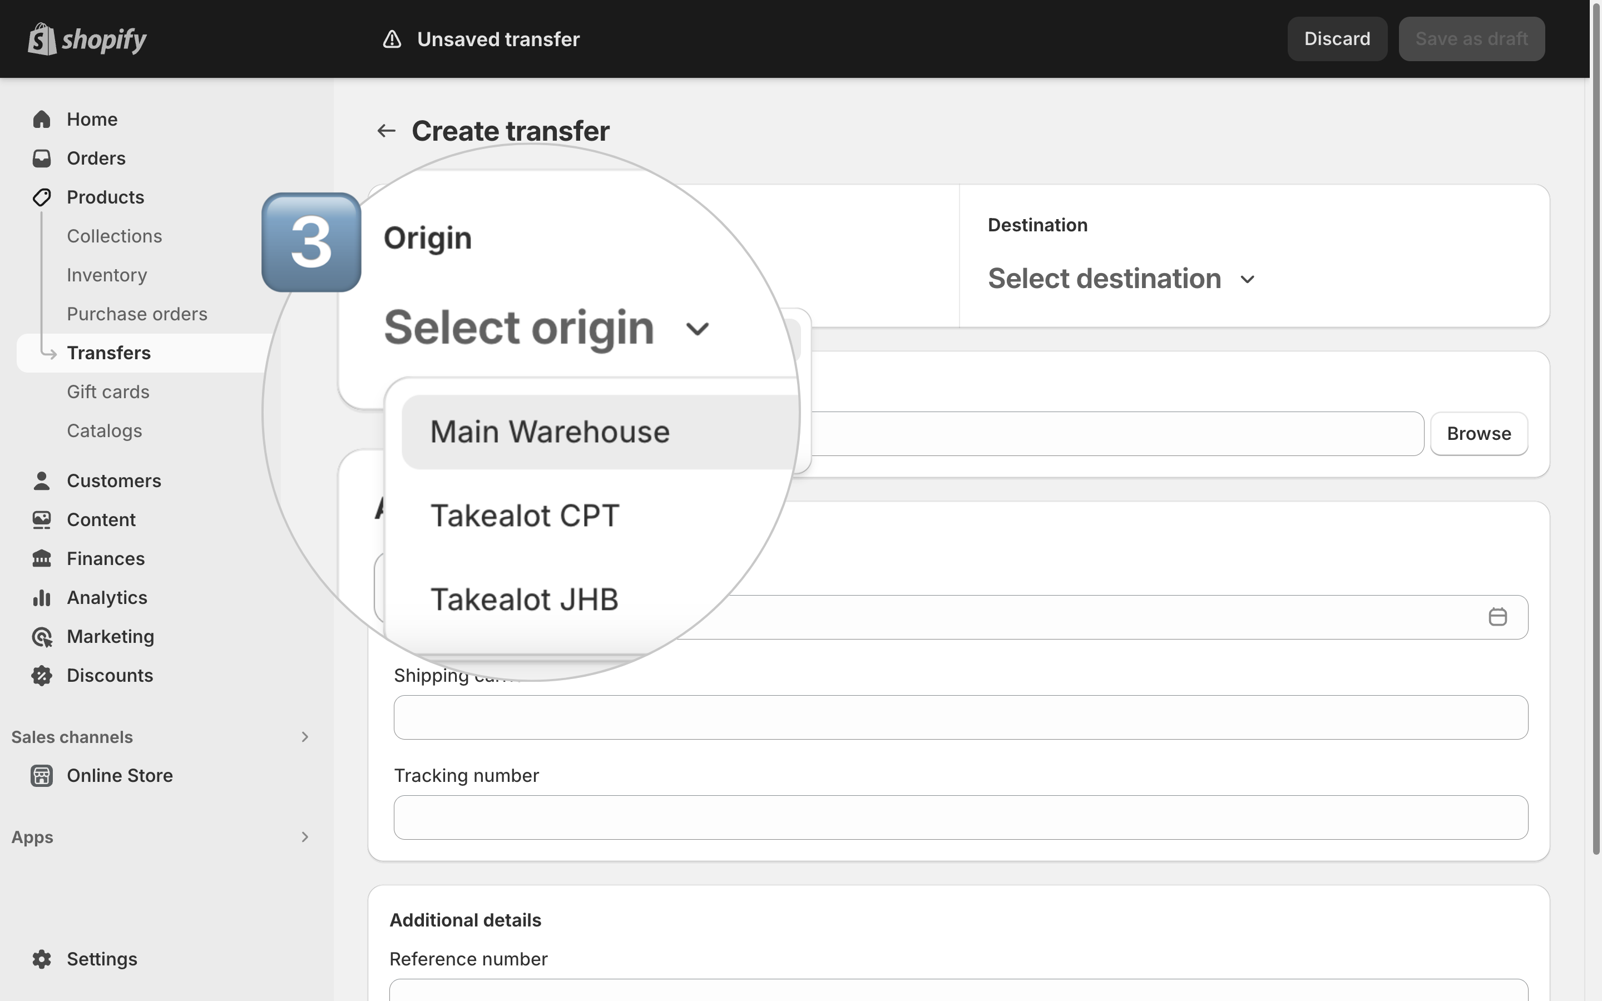Open Settings in the sidebar
This screenshot has width=1602, height=1001.
(x=102, y=959)
